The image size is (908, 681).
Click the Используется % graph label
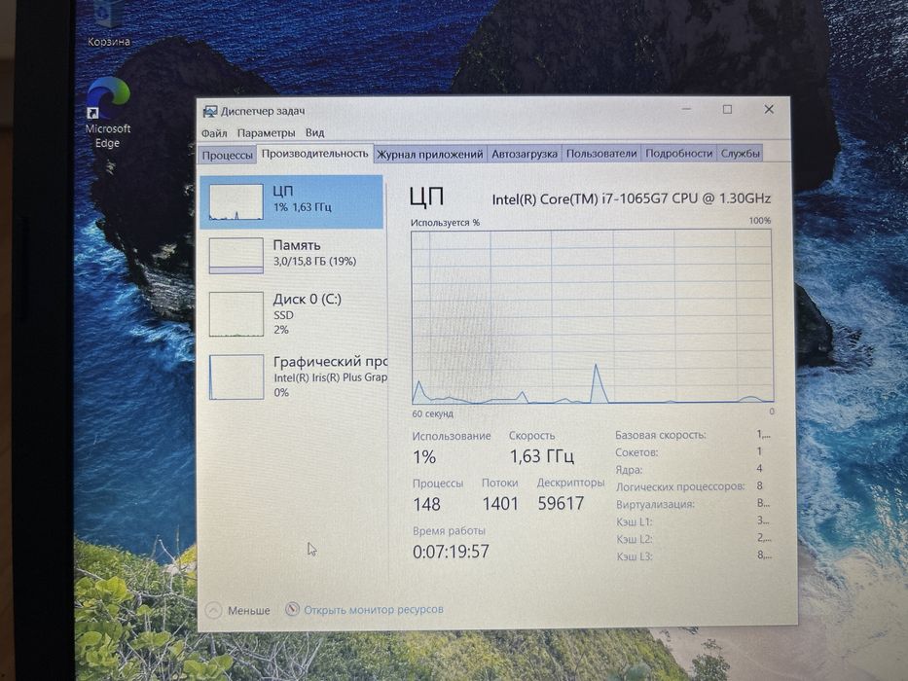[446, 223]
